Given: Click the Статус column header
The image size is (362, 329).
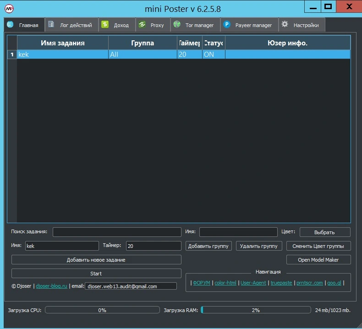Looking at the screenshot, I should coord(214,43).
